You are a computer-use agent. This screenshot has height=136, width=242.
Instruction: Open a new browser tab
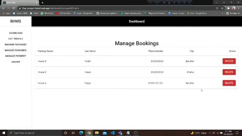click(42, 3)
